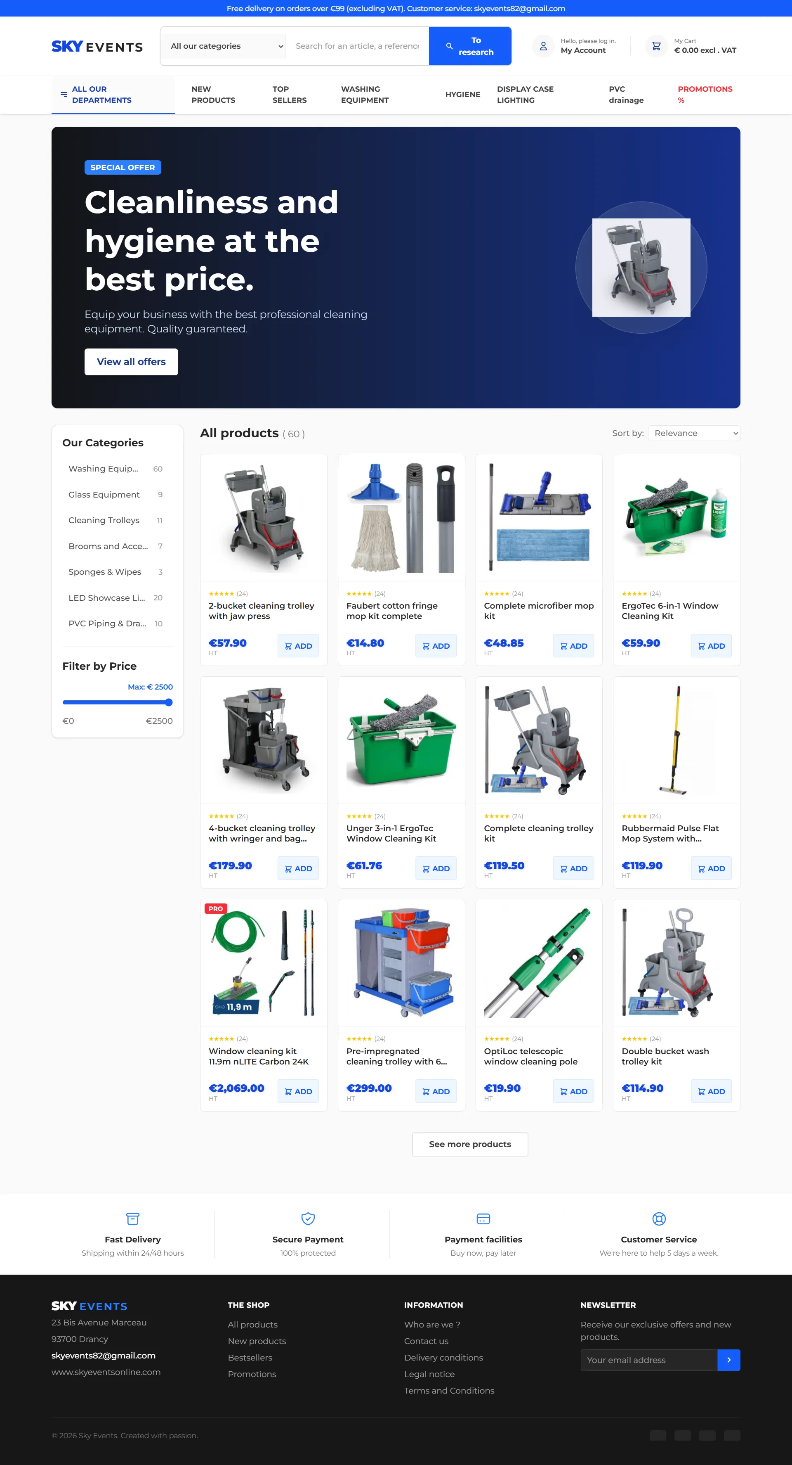Open the shopping cart icon
This screenshot has width=792, height=1465.
[x=655, y=46]
